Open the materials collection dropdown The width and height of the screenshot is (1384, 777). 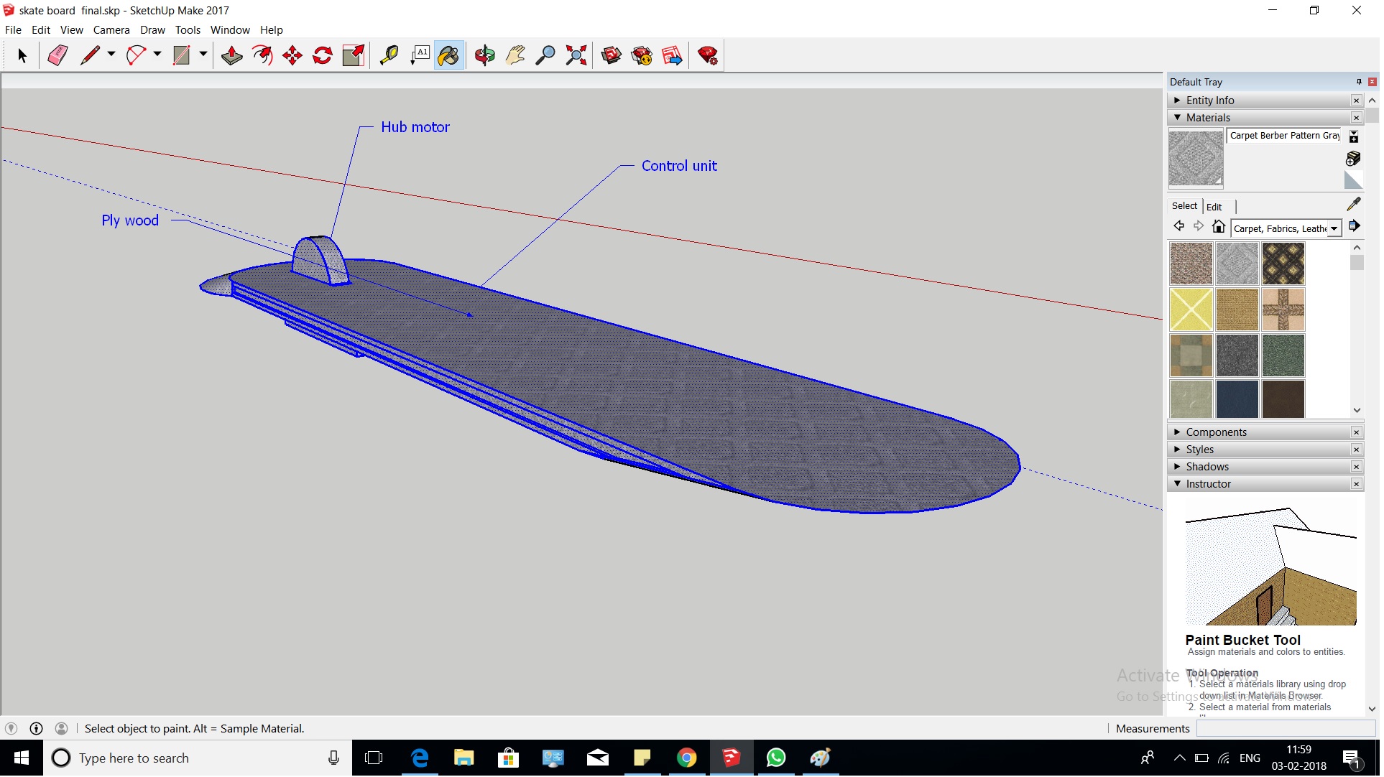(x=1334, y=229)
